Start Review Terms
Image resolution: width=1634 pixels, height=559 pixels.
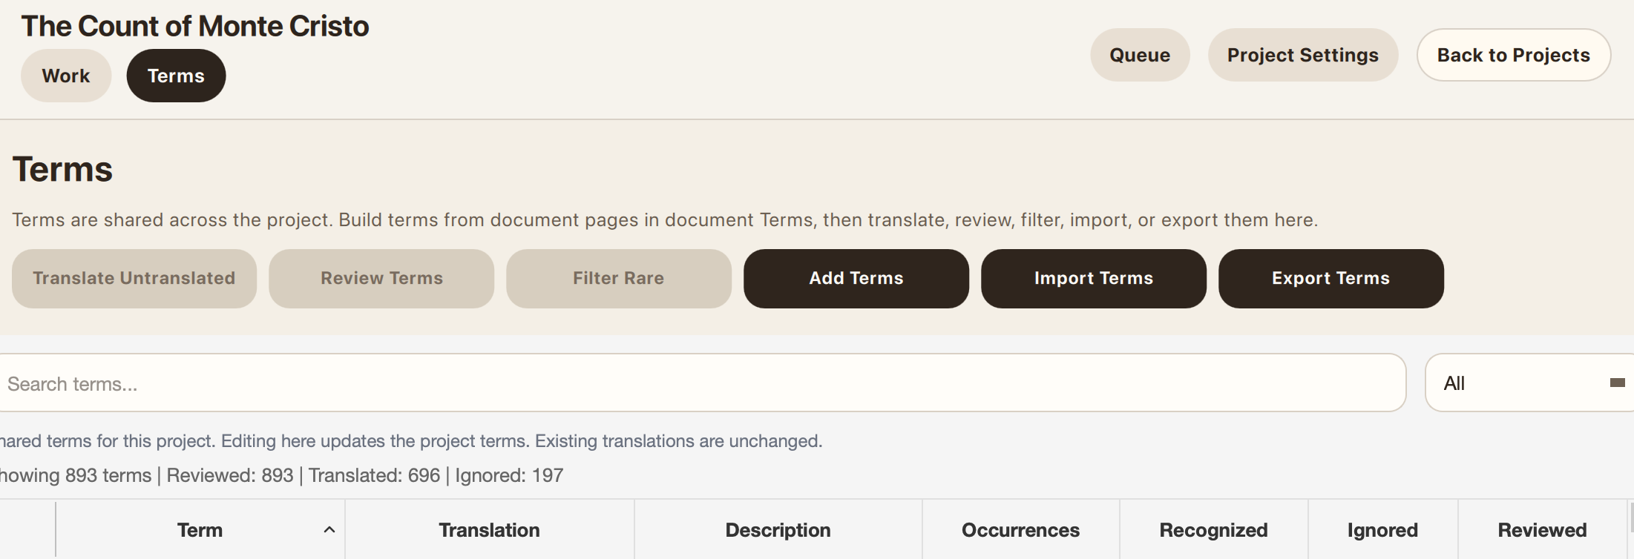coord(381,279)
